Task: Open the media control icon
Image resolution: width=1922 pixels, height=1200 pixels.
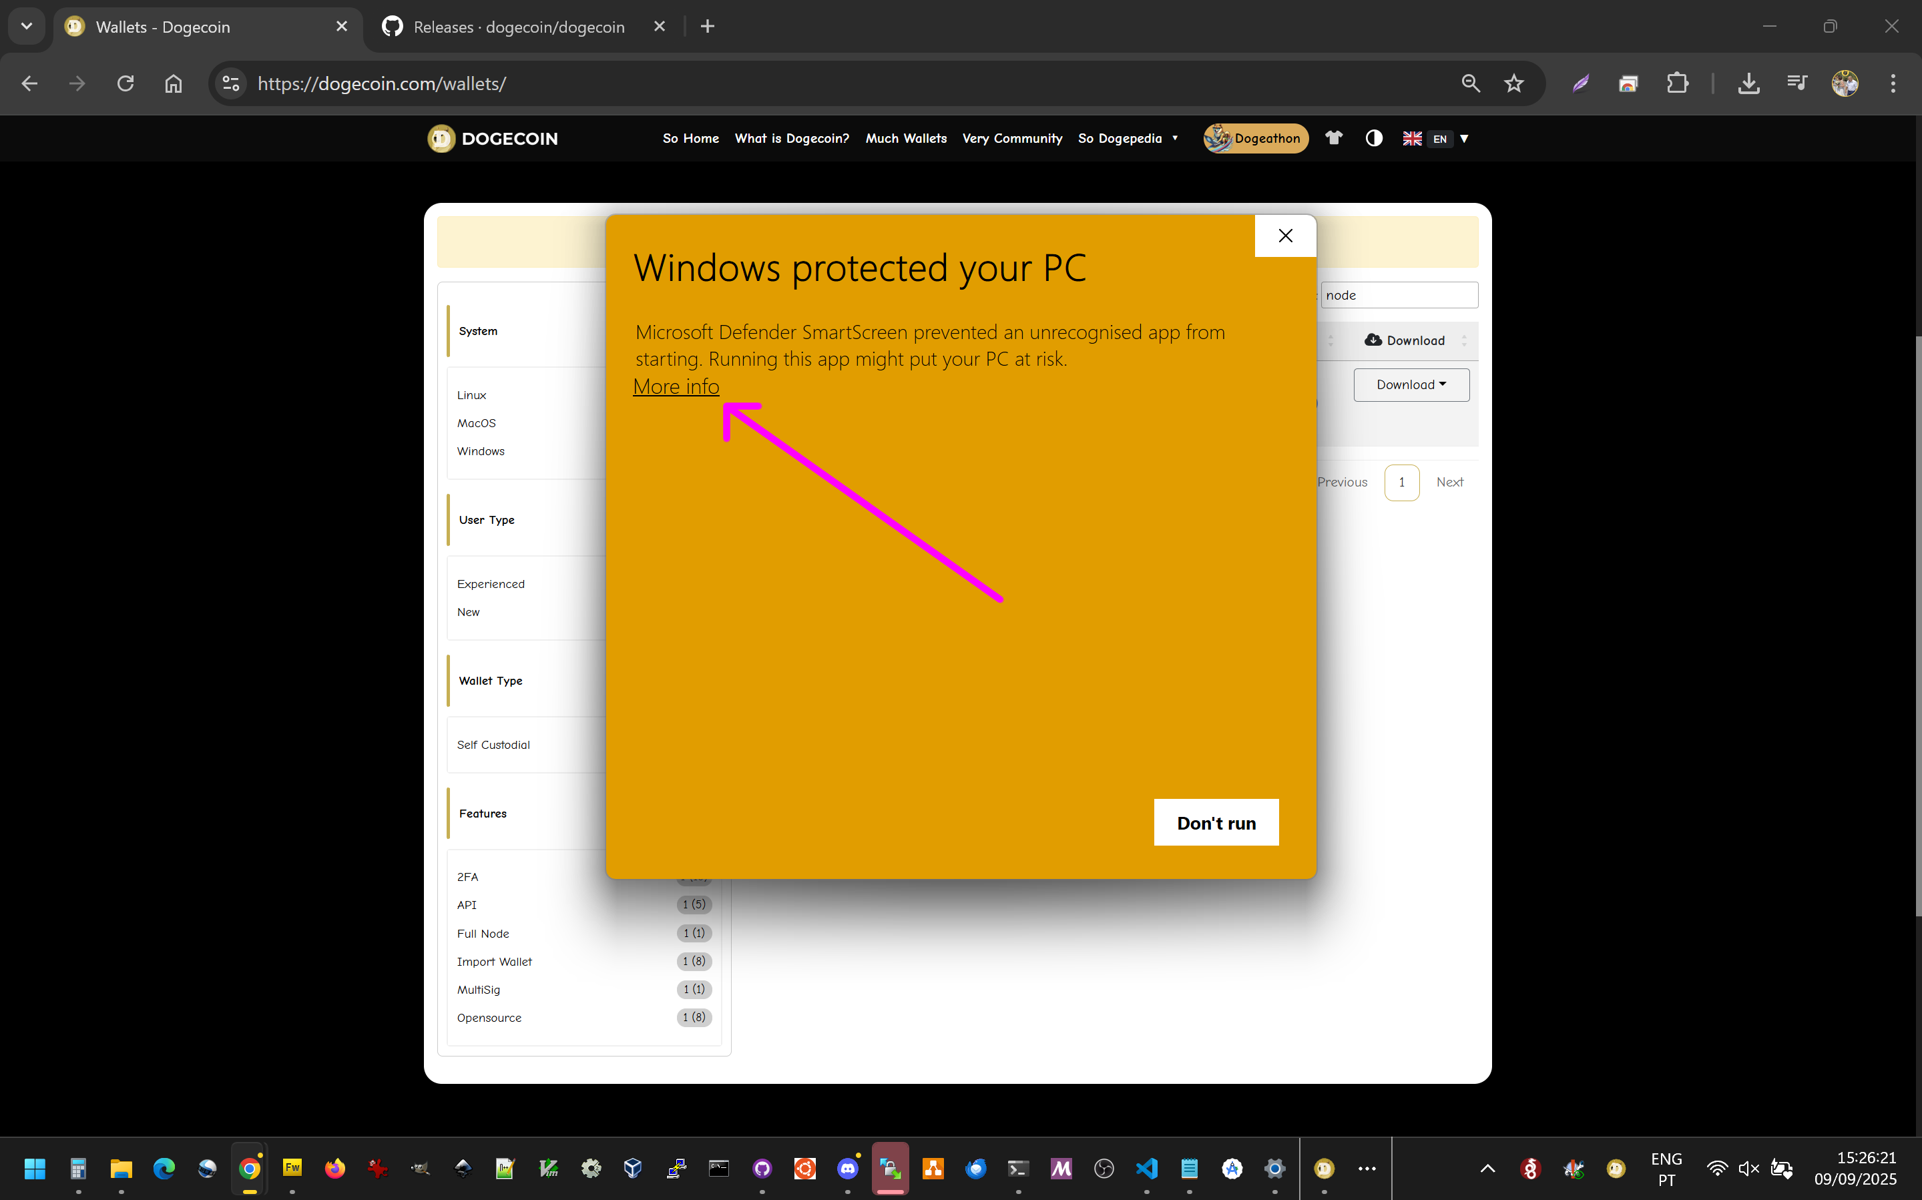Action: point(1796,83)
